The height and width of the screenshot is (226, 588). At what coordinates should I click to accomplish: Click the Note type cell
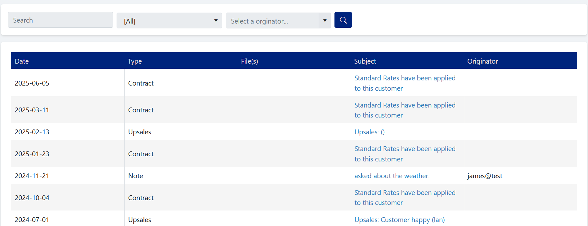[x=135, y=176]
